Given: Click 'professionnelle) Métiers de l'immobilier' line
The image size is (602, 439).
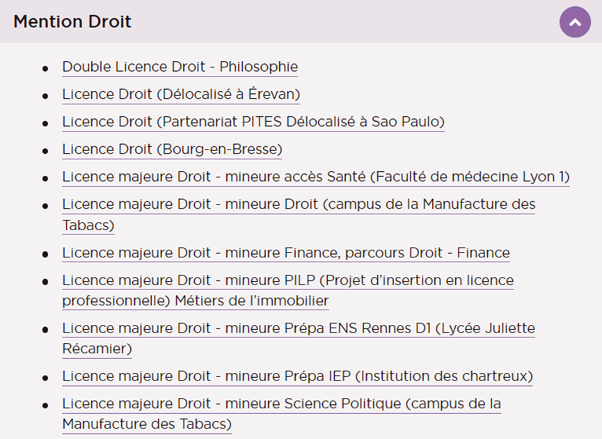Looking at the screenshot, I should tap(196, 301).
